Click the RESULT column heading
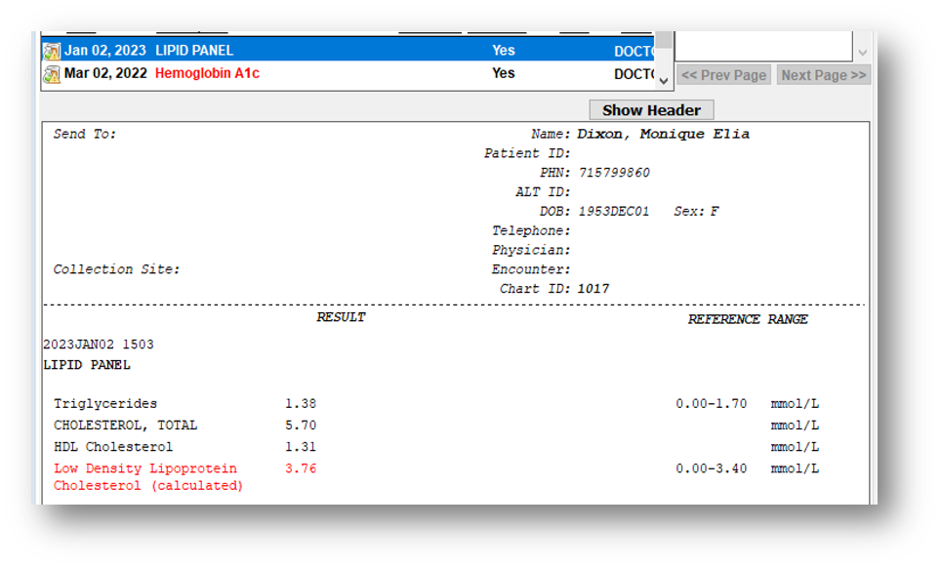This screenshot has width=941, height=568. coord(341,317)
